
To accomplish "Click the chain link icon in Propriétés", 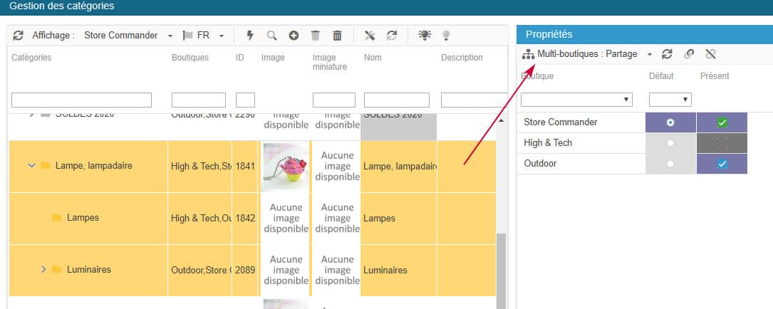I will pyautogui.click(x=688, y=54).
